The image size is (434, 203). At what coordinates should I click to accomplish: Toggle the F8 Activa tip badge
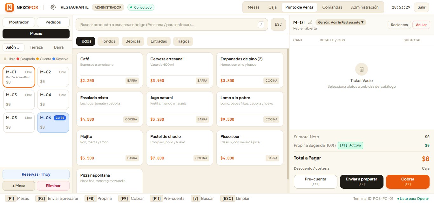click(x=350, y=145)
